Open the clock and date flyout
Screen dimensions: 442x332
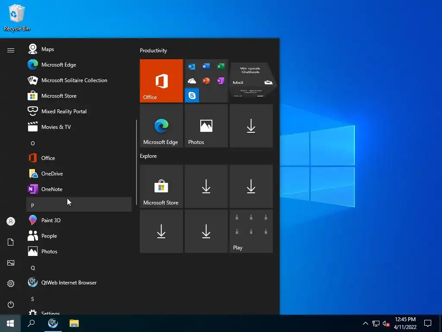[x=405, y=323]
